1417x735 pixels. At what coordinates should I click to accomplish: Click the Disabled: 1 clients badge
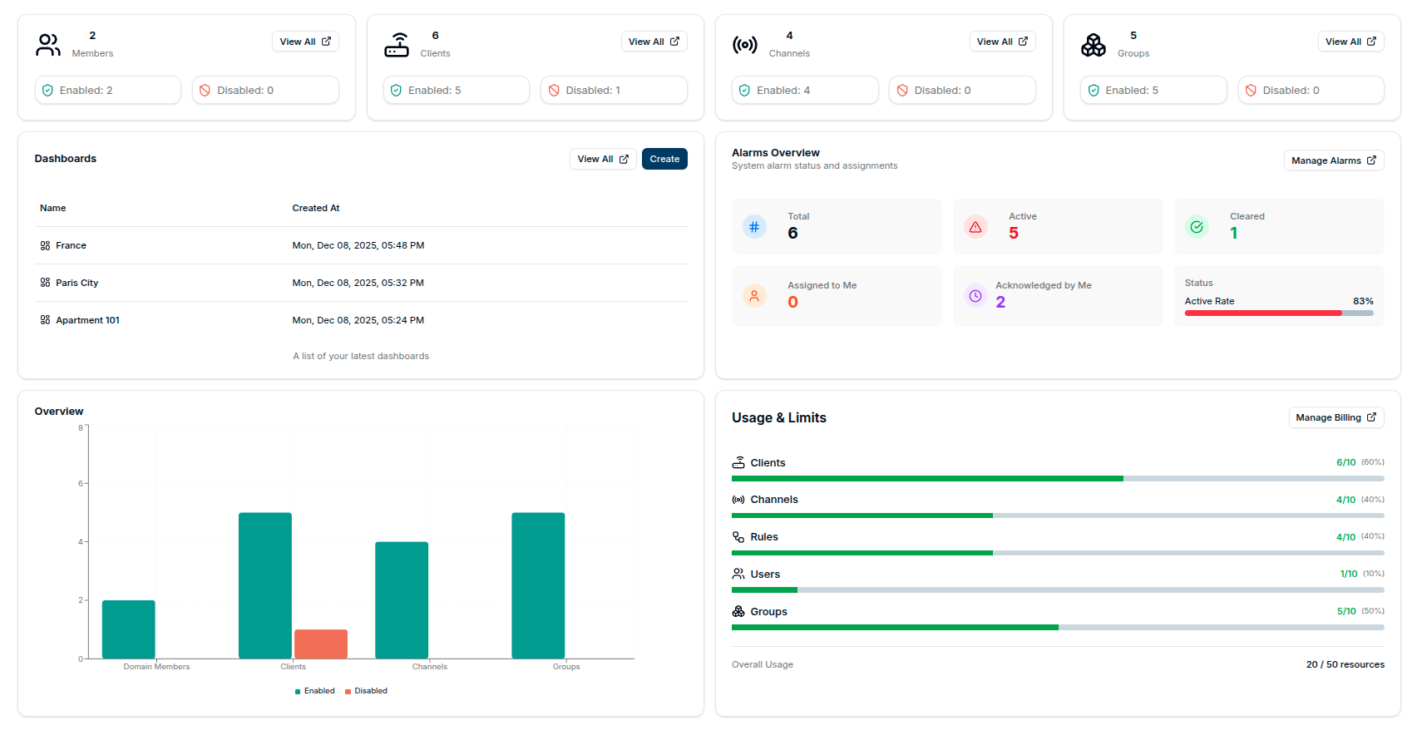coord(614,90)
